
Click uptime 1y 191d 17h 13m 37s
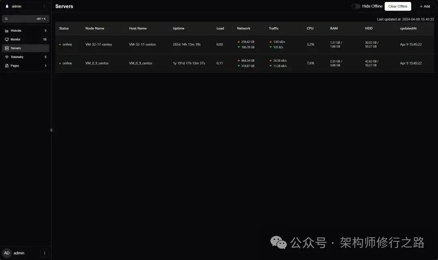pos(189,63)
